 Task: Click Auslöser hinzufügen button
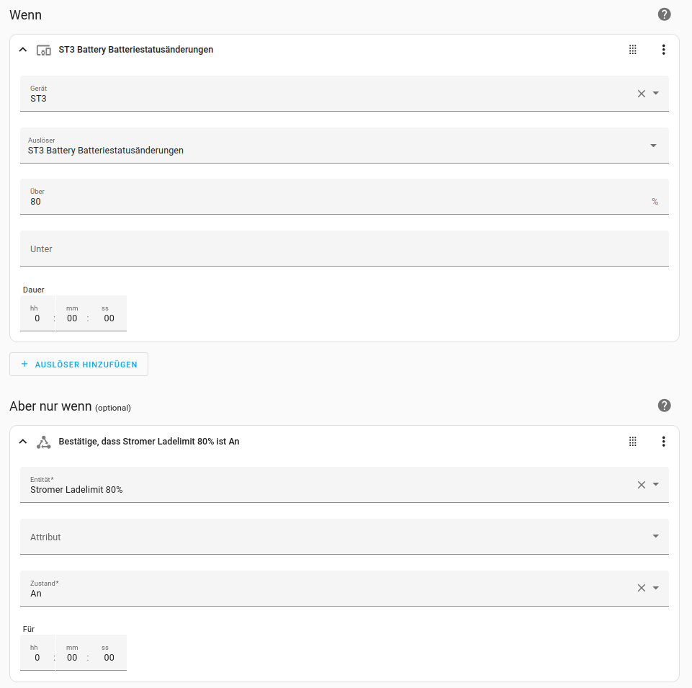[78, 365]
